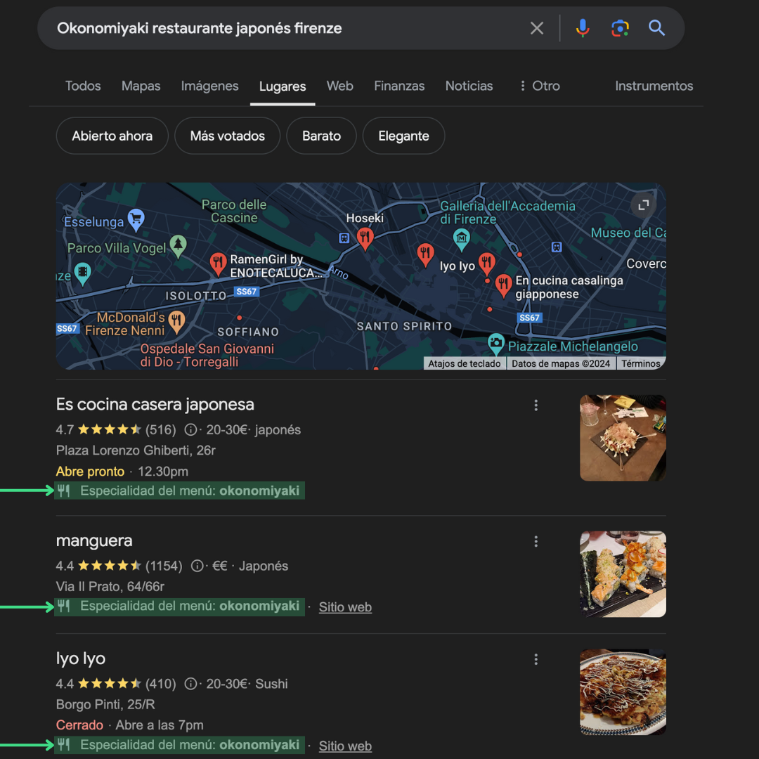Click the address 'Via Il Prato, 64/66r'
The height and width of the screenshot is (759, 759).
pyautogui.click(x=110, y=587)
